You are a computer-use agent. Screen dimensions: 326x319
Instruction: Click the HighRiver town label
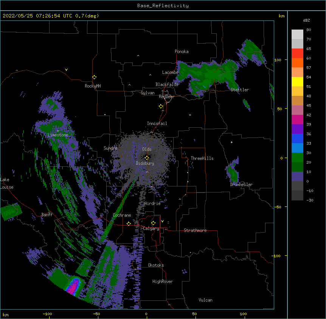[163, 281]
